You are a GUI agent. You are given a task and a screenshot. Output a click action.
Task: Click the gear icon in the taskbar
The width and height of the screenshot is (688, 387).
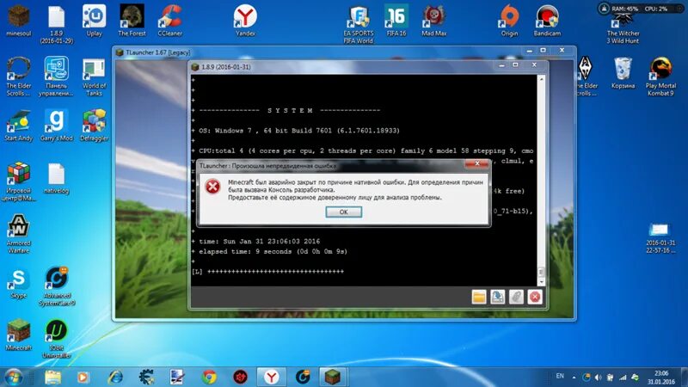(x=146, y=377)
